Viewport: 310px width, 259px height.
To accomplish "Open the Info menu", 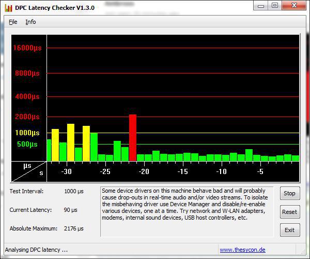I will click(x=30, y=22).
